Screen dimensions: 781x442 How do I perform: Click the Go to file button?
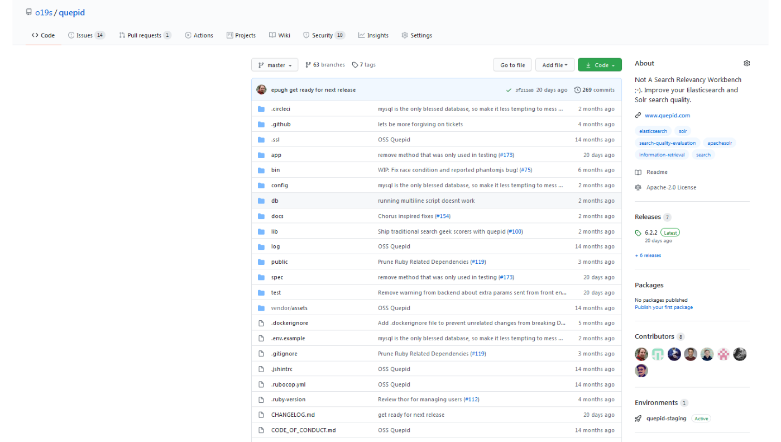(512, 65)
